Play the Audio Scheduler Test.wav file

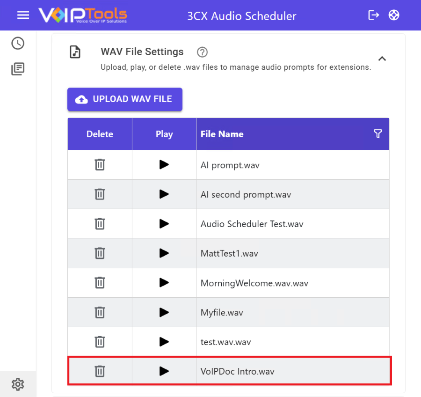point(164,224)
